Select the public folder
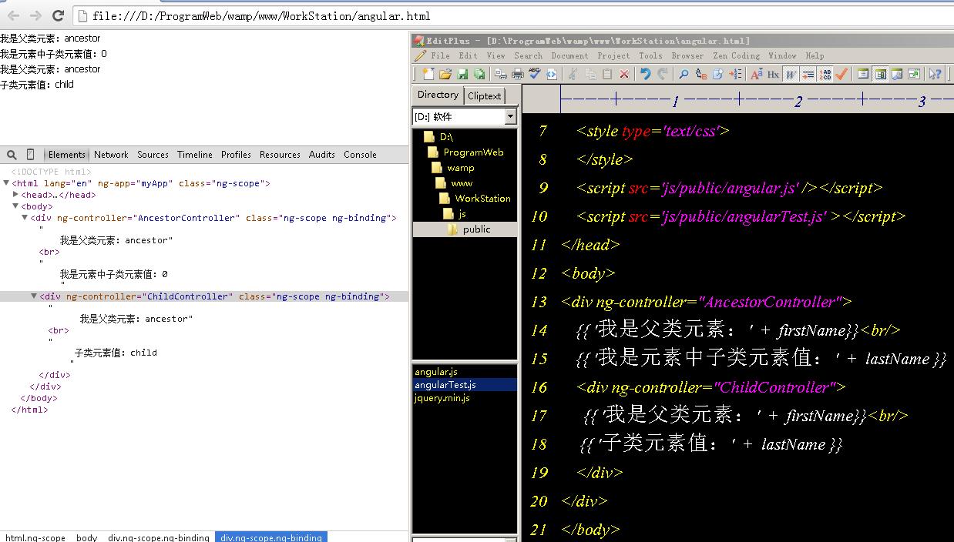954x542 pixels. 477,229
